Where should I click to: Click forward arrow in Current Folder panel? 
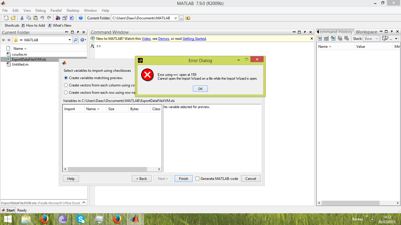tap(9, 40)
